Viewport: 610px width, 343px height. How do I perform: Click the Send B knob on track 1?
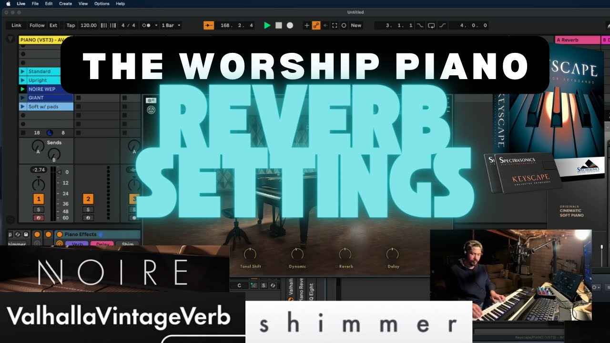pos(53,155)
